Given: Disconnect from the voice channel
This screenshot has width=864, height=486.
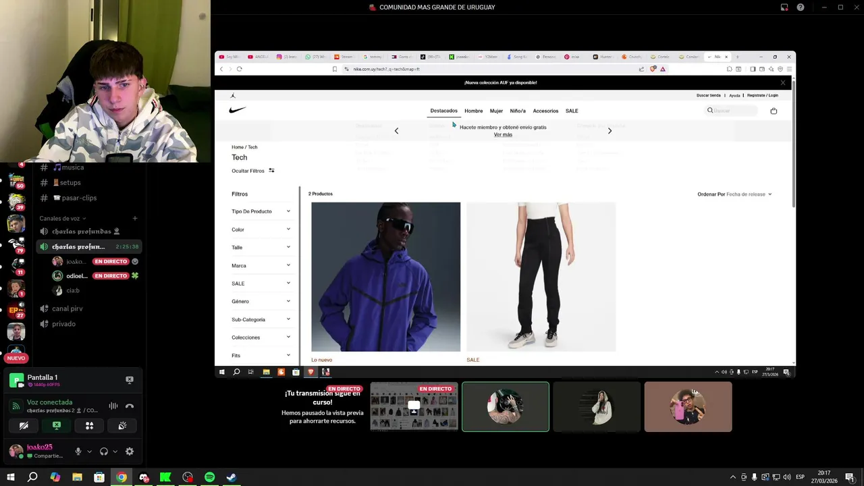Looking at the screenshot, I should [130, 406].
